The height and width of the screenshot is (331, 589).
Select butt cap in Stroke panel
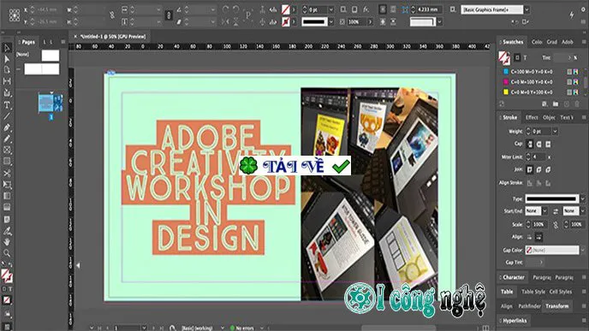530,144
